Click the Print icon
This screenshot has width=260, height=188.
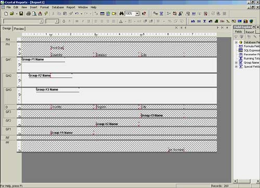pyautogui.click(x=29, y=14)
